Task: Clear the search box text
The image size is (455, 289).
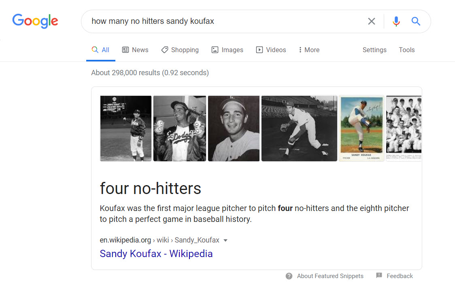Action: point(371,21)
